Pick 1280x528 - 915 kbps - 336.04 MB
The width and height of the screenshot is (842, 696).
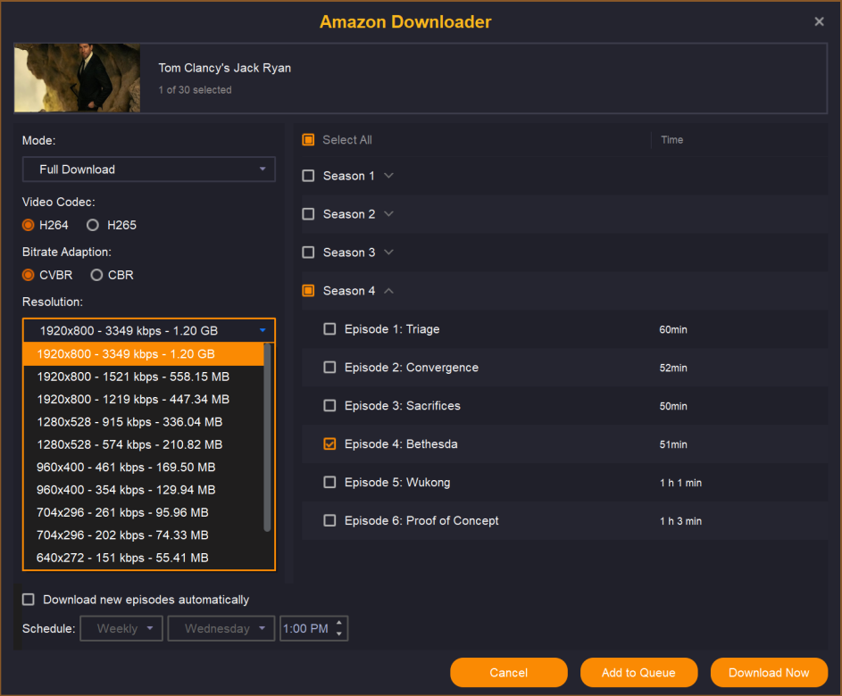point(144,422)
